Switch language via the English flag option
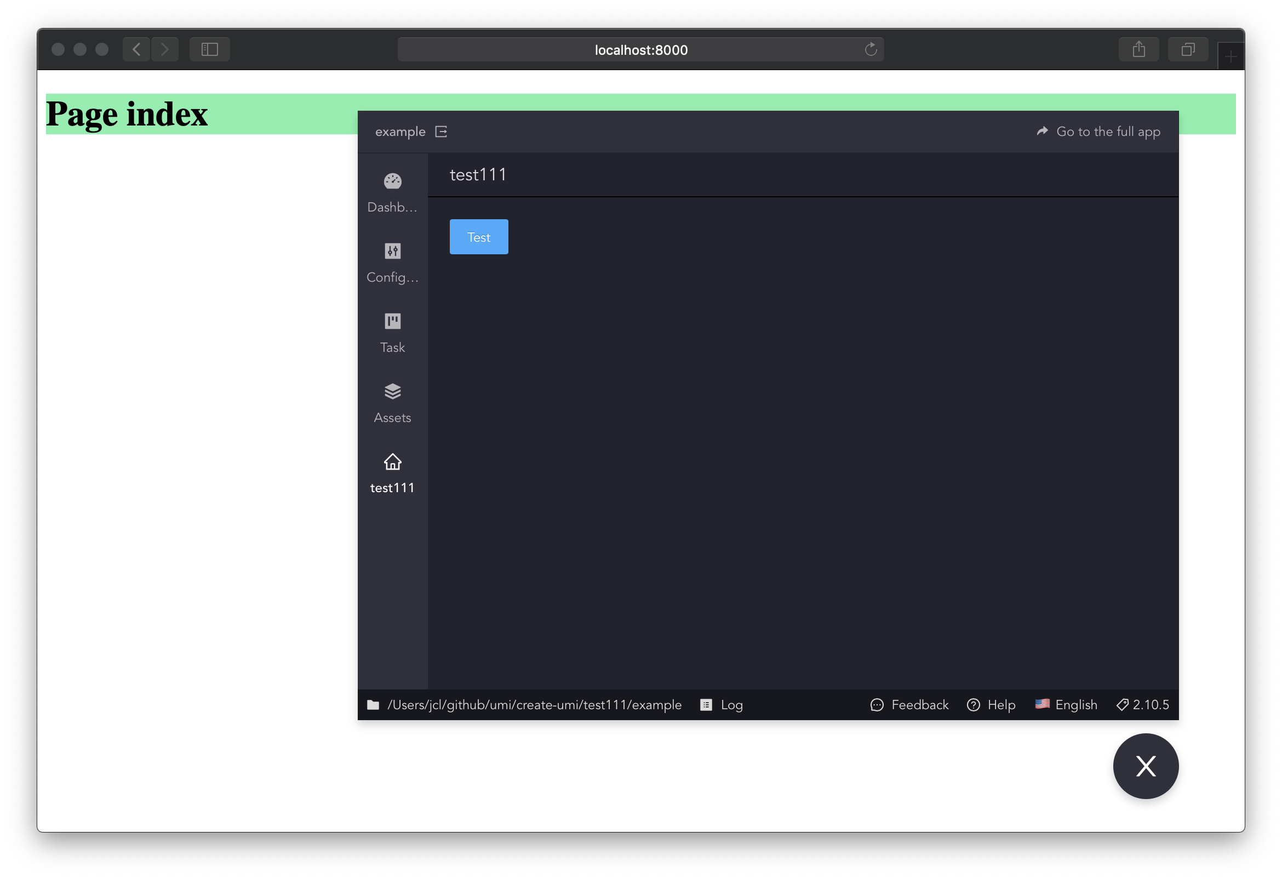Screen dimensions: 1282x878 [1066, 705]
